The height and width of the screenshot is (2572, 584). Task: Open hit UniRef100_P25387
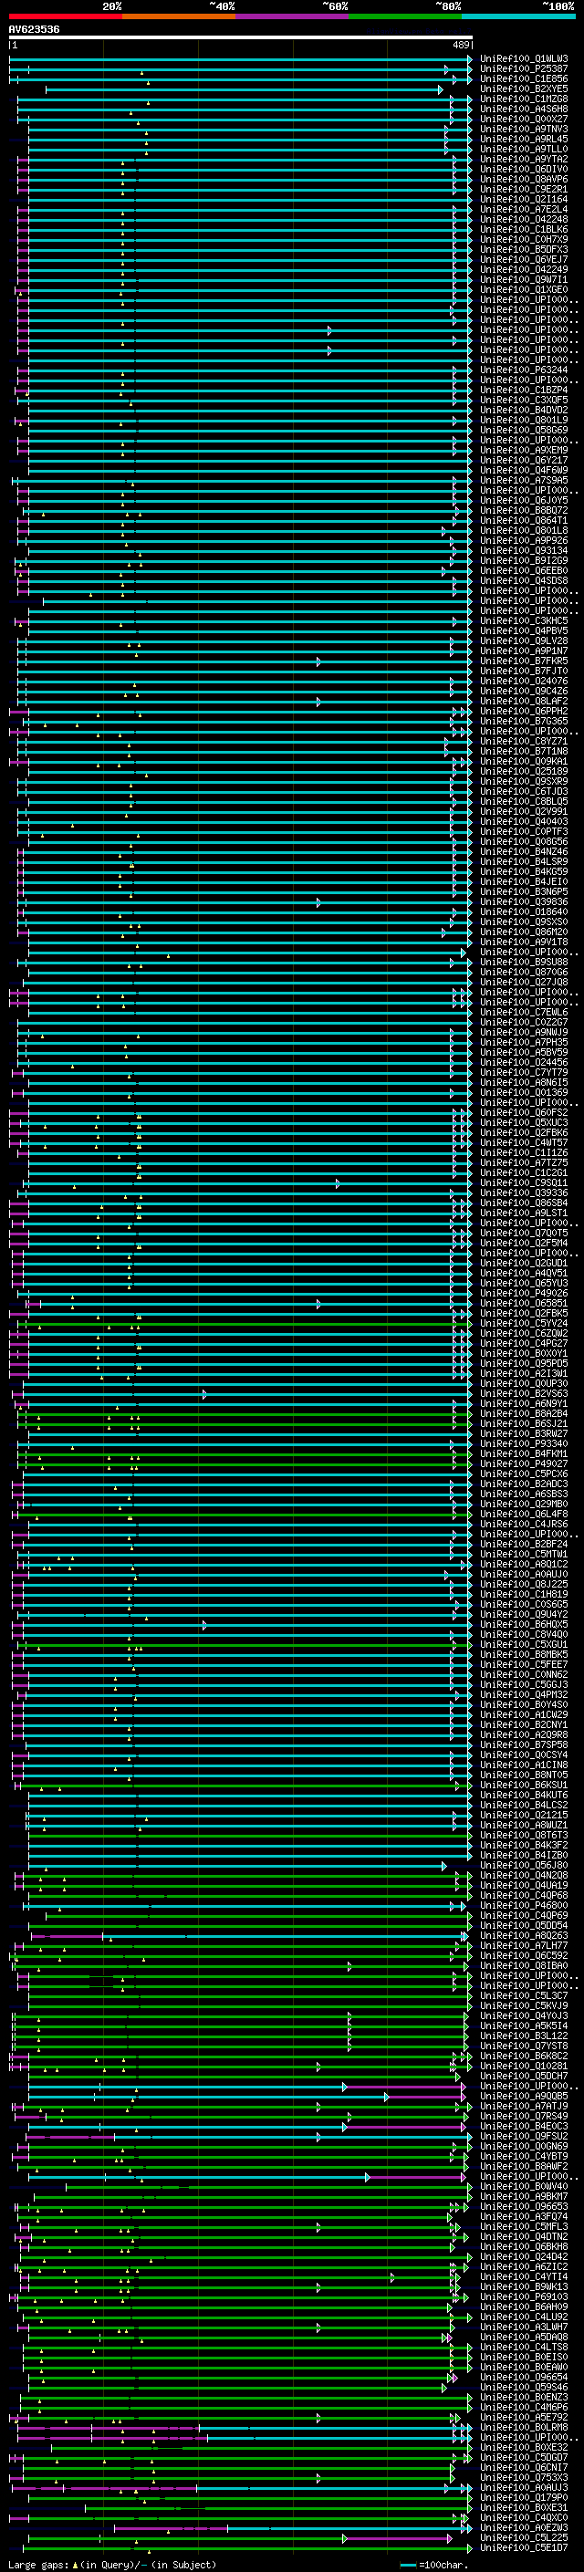(x=524, y=69)
